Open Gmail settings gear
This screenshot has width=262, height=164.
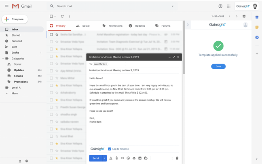(244, 17)
